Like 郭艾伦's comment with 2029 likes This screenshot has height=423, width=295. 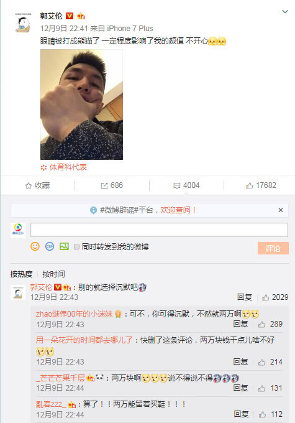tap(275, 297)
